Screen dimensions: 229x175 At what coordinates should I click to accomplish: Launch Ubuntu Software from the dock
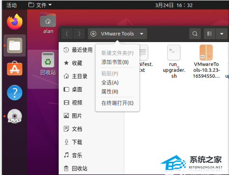pyautogui.click(x=14, y=68)
